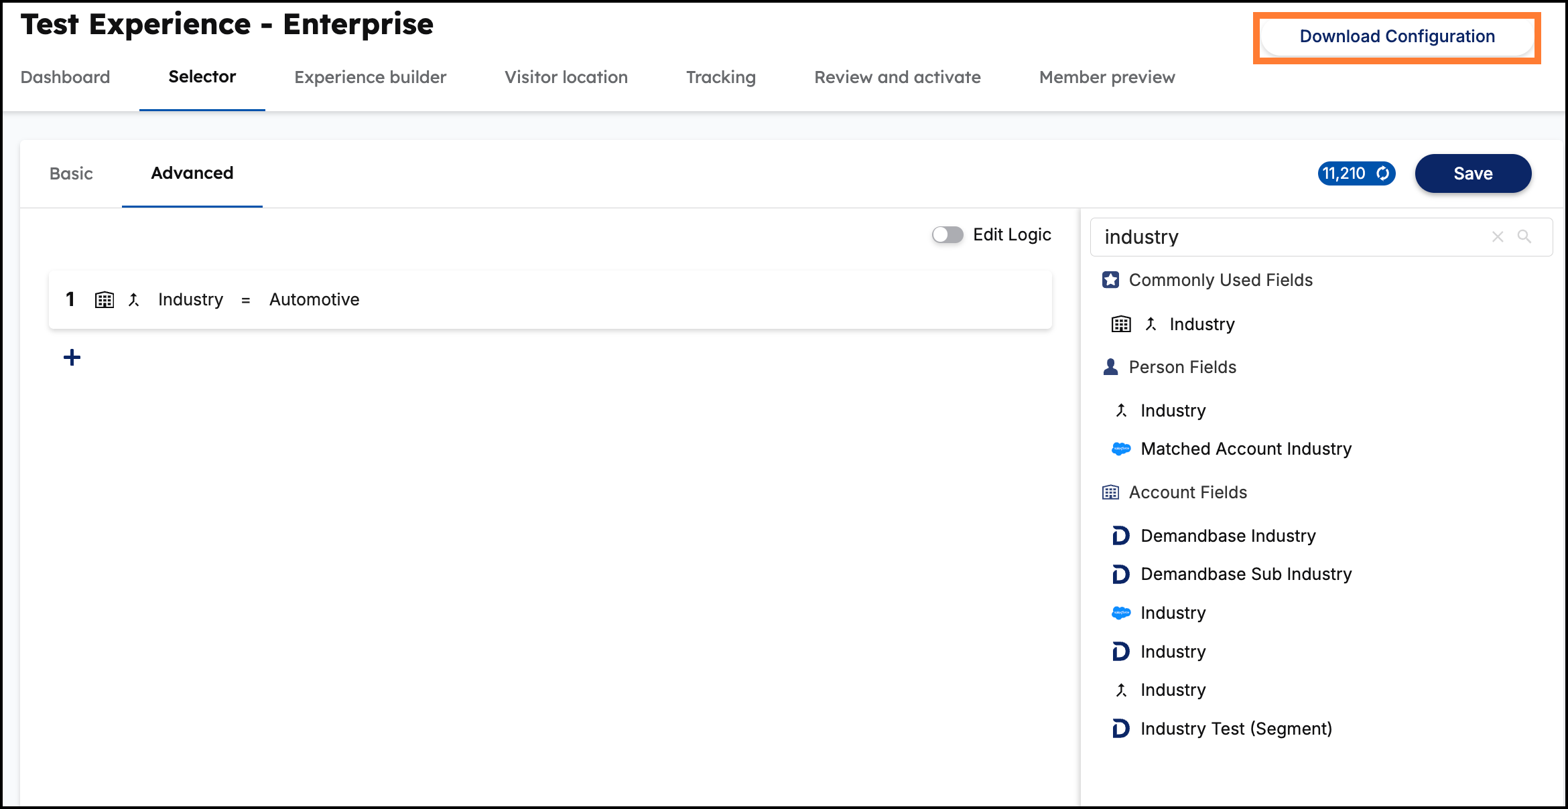Click the Commonly Used Fields star icon

click(x=1111, y=280)
